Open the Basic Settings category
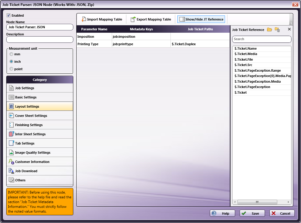 click(x=40, y=97)
